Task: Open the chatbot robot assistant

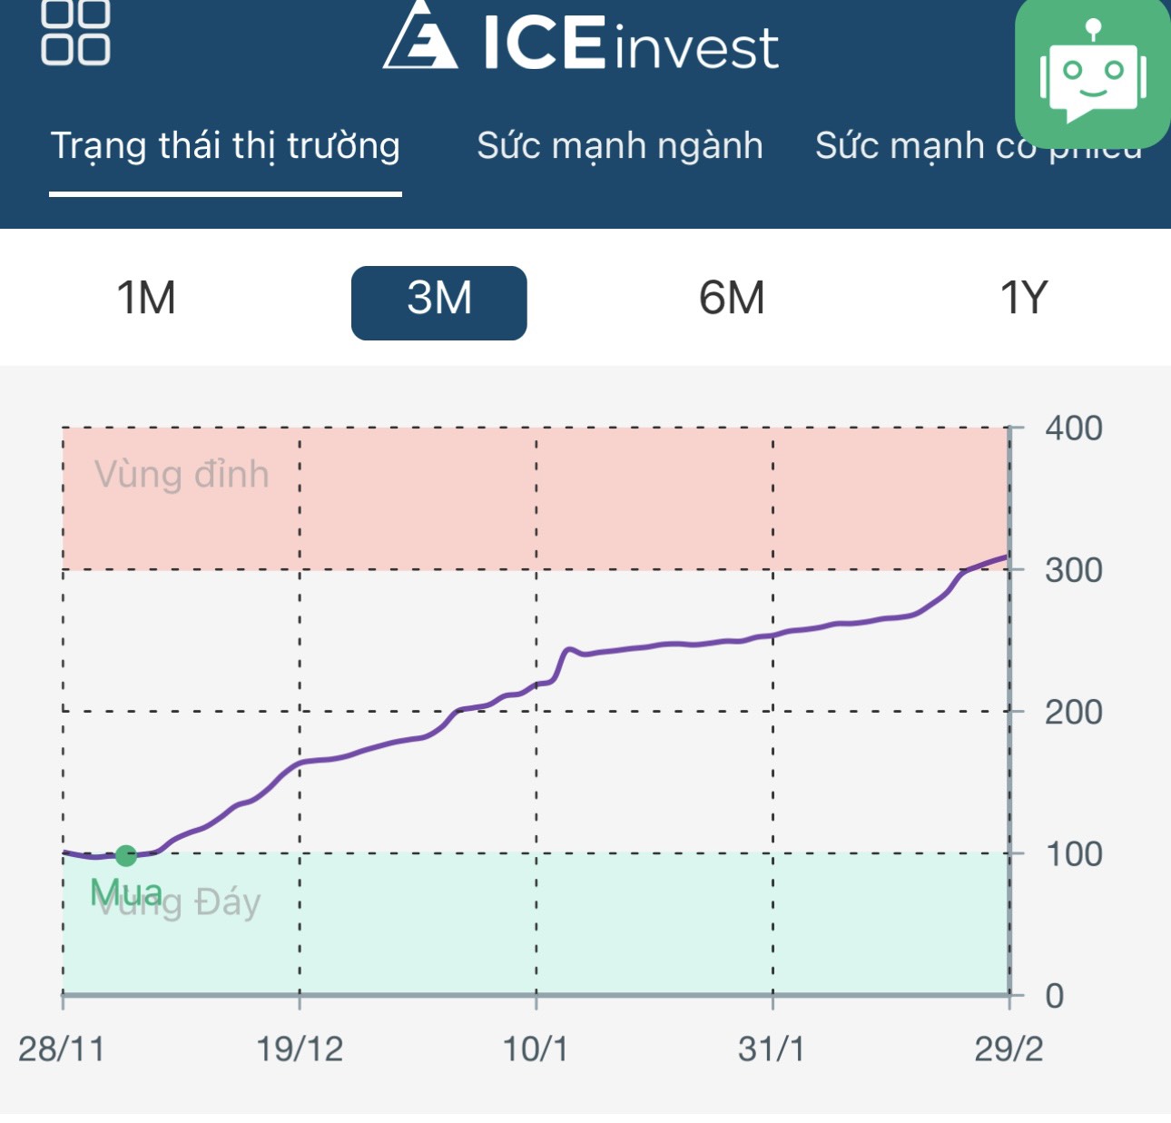Action: click(1093, 74)
